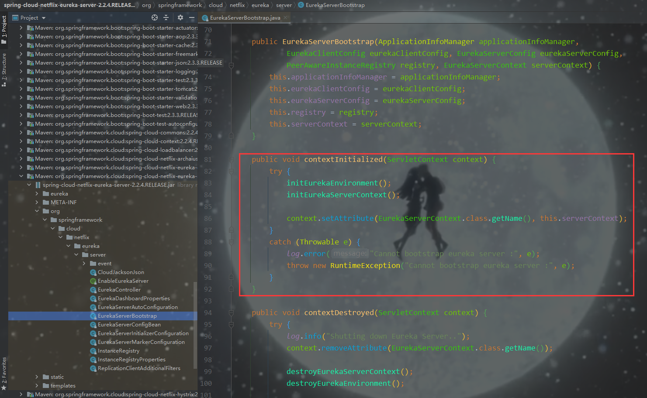Expand spring-boot-starter-tomcat Maven library
Screen dimensions: 647x398
21,89
